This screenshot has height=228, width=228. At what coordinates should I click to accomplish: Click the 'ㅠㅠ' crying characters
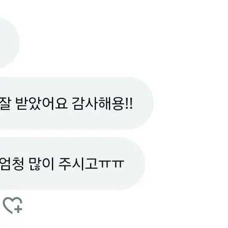pos(111,164)
